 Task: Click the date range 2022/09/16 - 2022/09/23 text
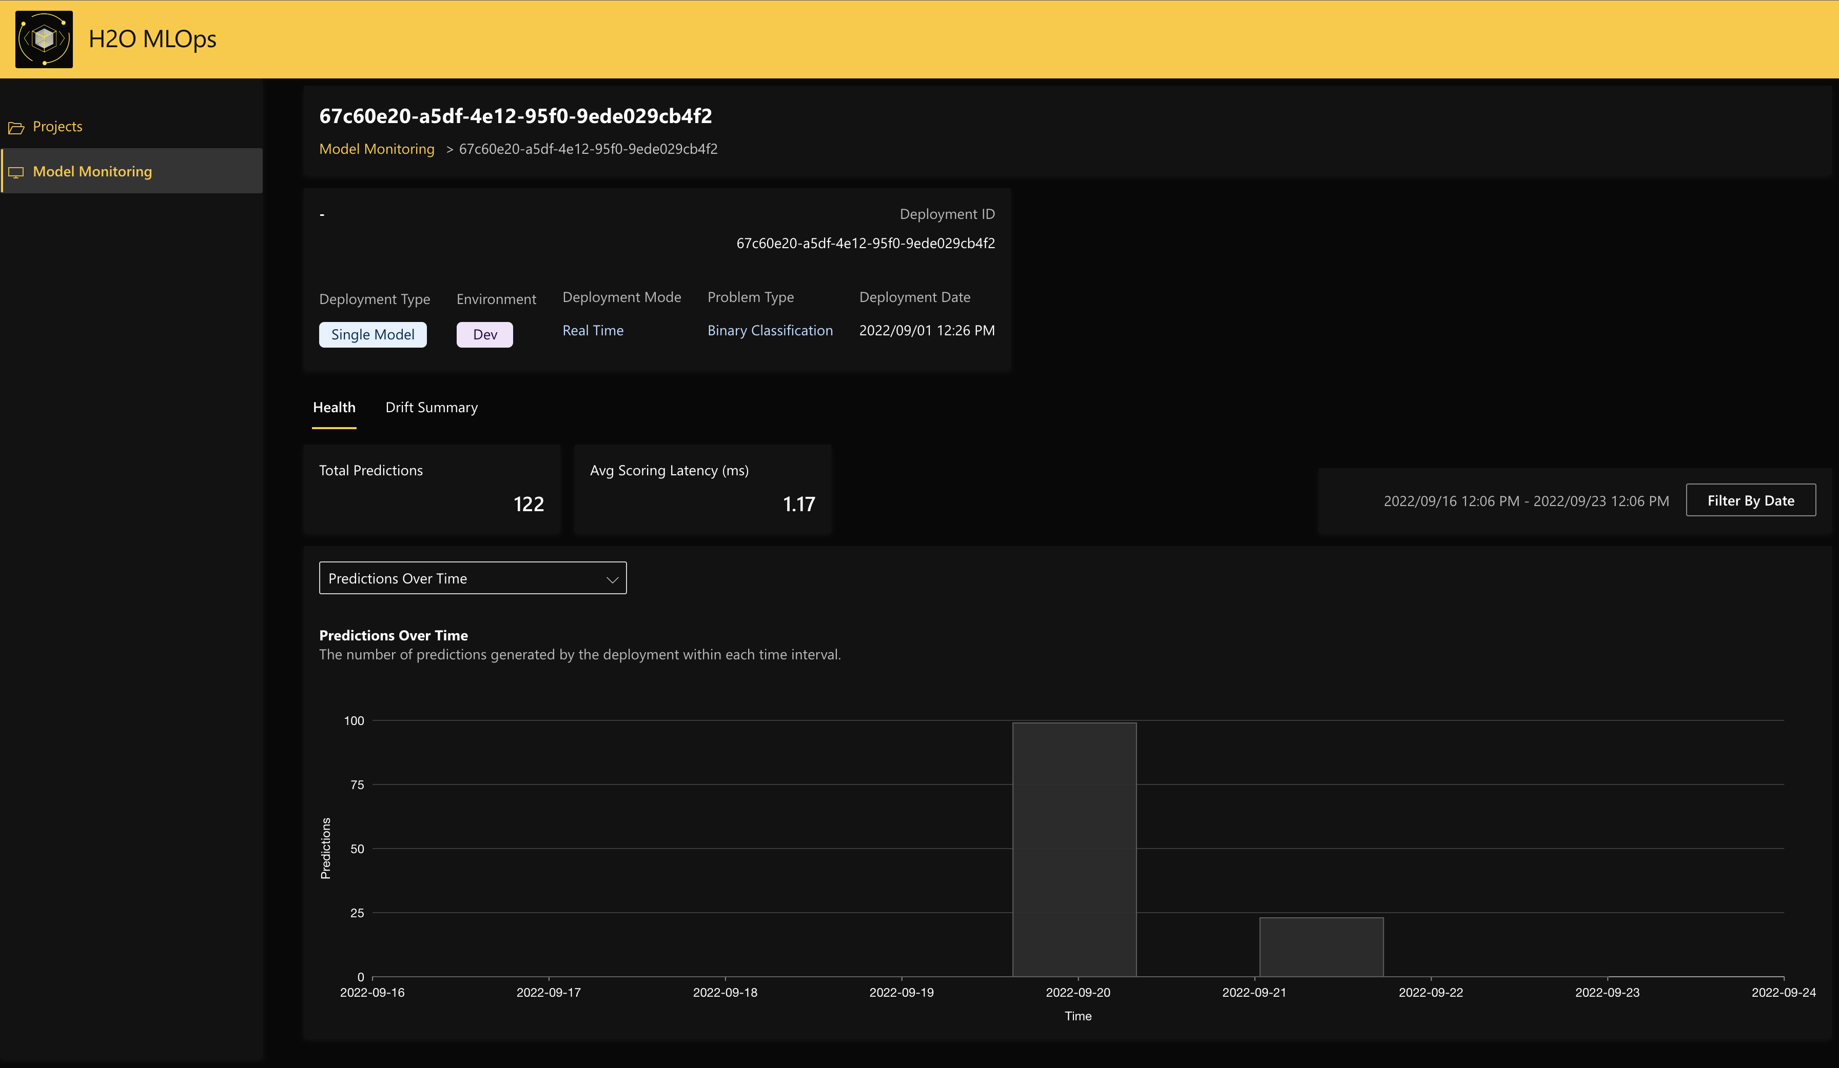(x=1526, y=501)
